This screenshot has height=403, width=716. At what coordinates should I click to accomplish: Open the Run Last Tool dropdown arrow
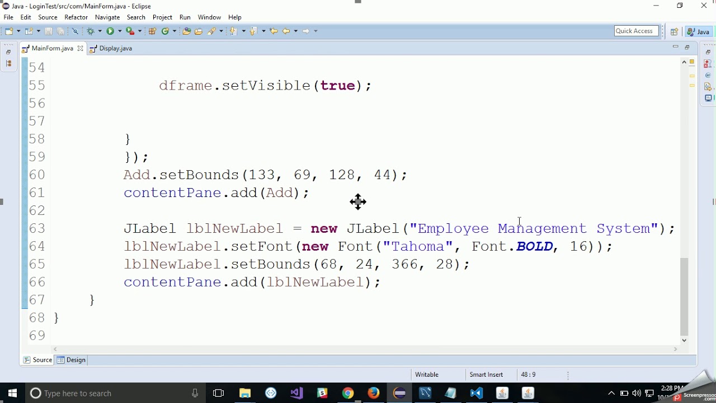tap(140, 31)
